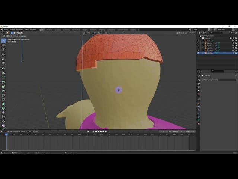Select the Extrude Region tool
The height and width of the screenshot is (179, 238).
pos(3,82)
